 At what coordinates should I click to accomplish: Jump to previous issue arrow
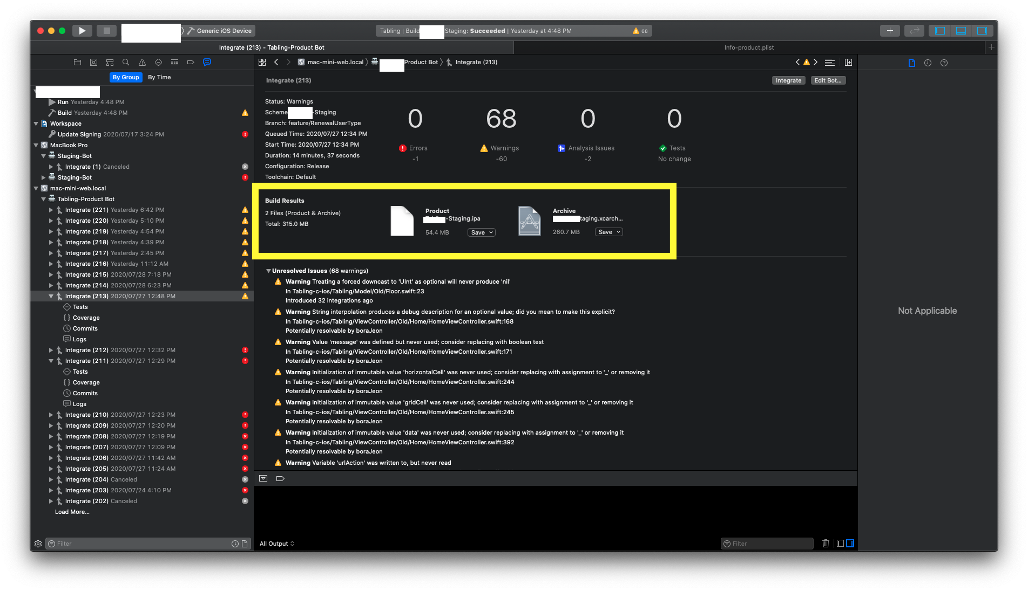tap(797, 63)
